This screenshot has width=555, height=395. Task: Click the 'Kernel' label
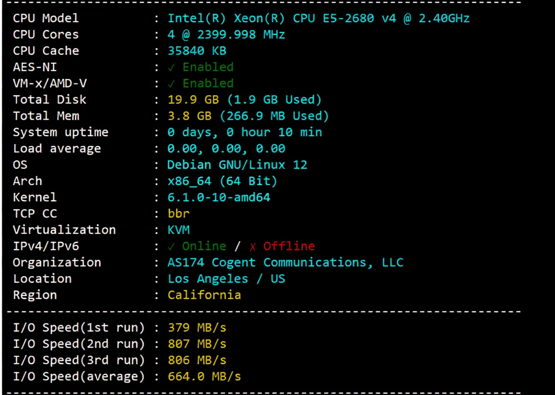[x=35, y=197]
